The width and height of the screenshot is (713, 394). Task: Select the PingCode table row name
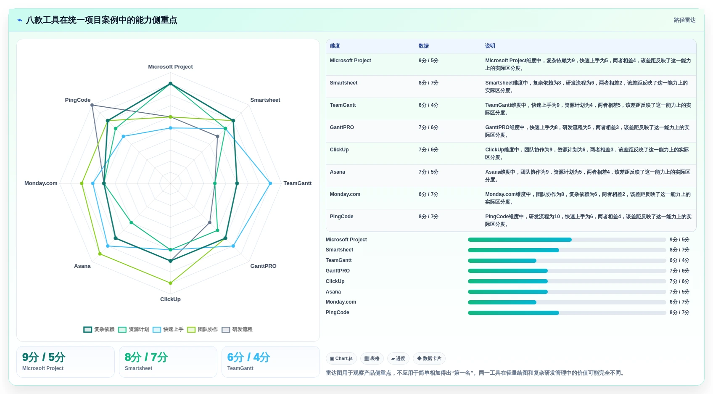click(x=342, y=217)
